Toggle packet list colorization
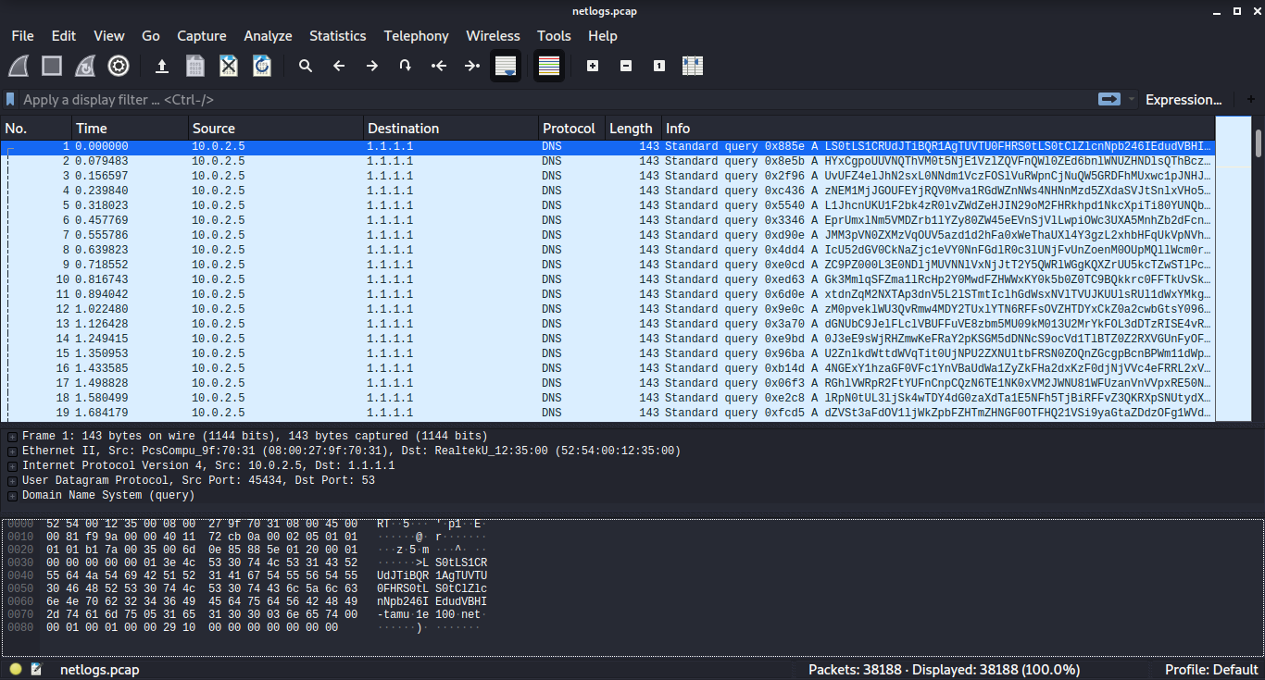The image size is (1265, 680). (x=549, y=66)
